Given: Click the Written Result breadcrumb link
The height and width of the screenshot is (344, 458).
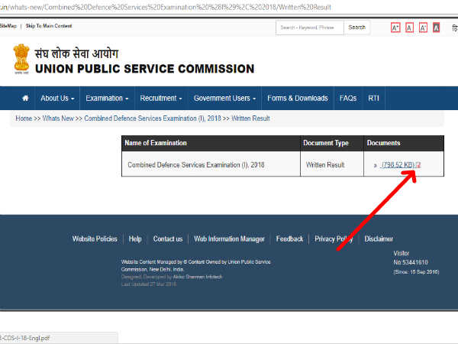Looking at the screenshot, I should coord(250,118).
